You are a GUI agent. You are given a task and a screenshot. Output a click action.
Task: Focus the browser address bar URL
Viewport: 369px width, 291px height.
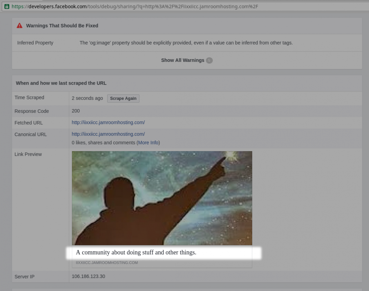(x=144, y=6)
